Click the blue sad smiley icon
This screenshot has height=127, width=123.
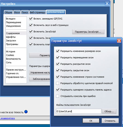pyautogui.click(x=26, y=112)
